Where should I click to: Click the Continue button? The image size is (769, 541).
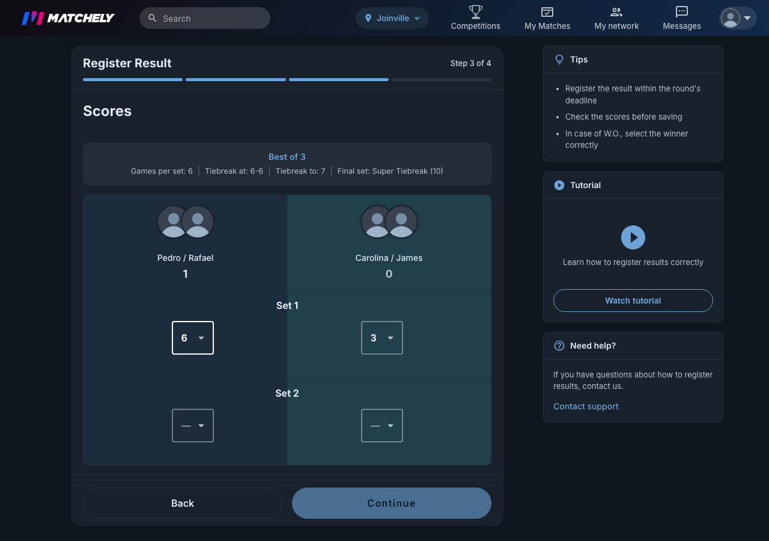click(392, 503)
